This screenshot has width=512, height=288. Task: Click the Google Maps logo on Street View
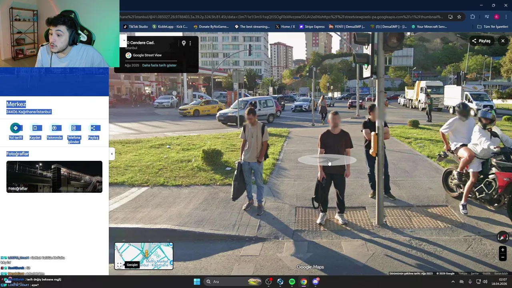(310, 267)
